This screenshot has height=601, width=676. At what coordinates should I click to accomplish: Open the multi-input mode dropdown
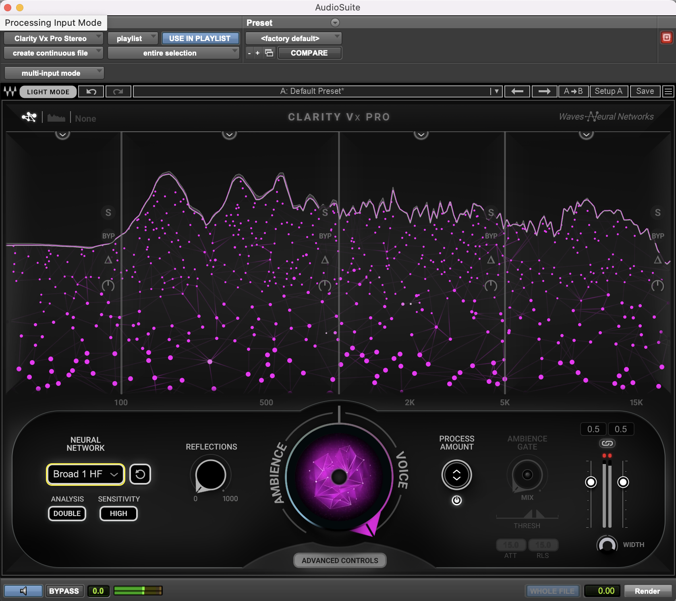click(54, 73)
